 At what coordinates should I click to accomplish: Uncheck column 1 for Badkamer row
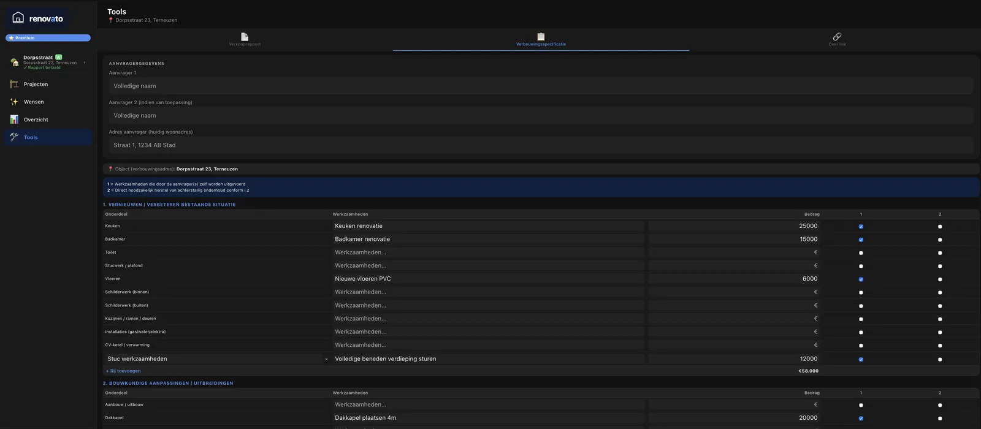861,240
